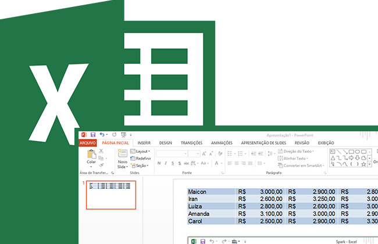Switch to the REVISÃO tab

pyautogui.click(x=302, y=143)
